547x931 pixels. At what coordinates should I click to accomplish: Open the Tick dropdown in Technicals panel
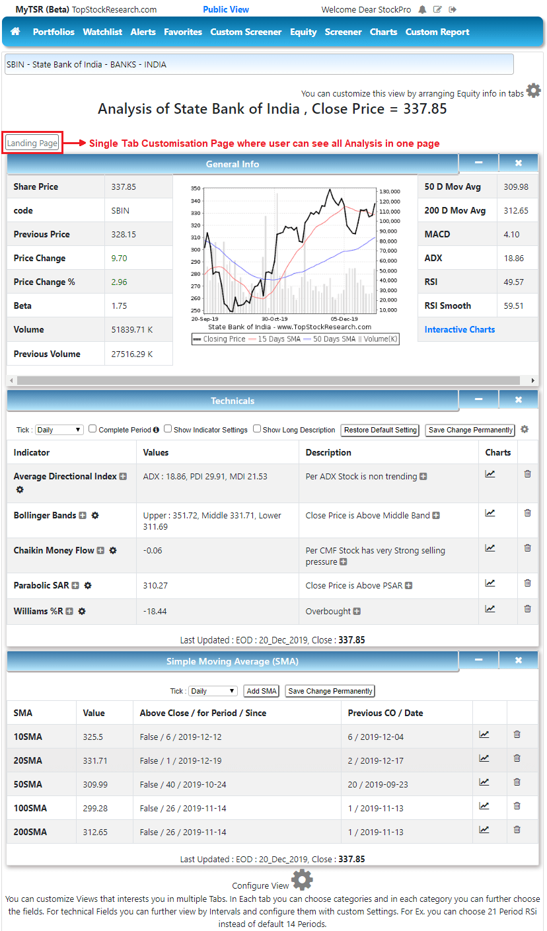pyautogui.click(x=59, y=429)
